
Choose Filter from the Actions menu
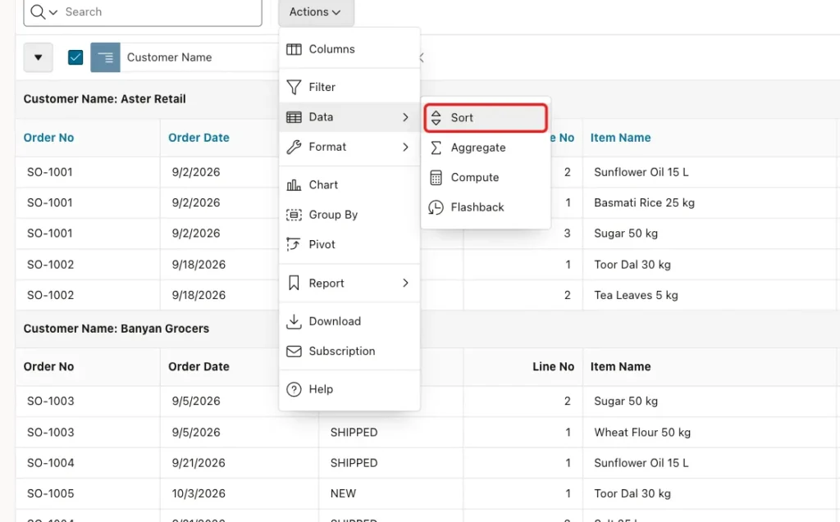pyautogui.click(x=349, y=87)
